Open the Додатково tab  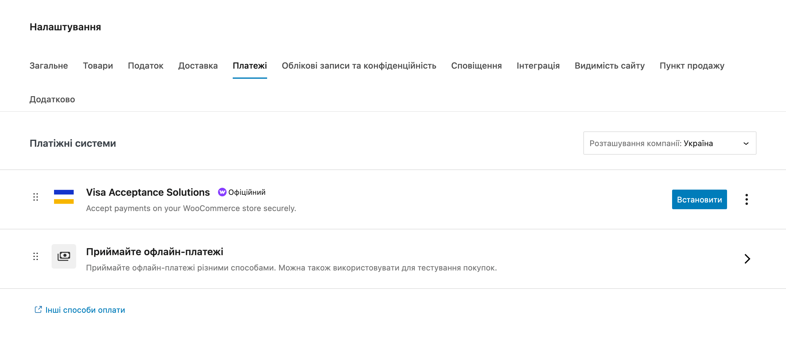(52, 99)
